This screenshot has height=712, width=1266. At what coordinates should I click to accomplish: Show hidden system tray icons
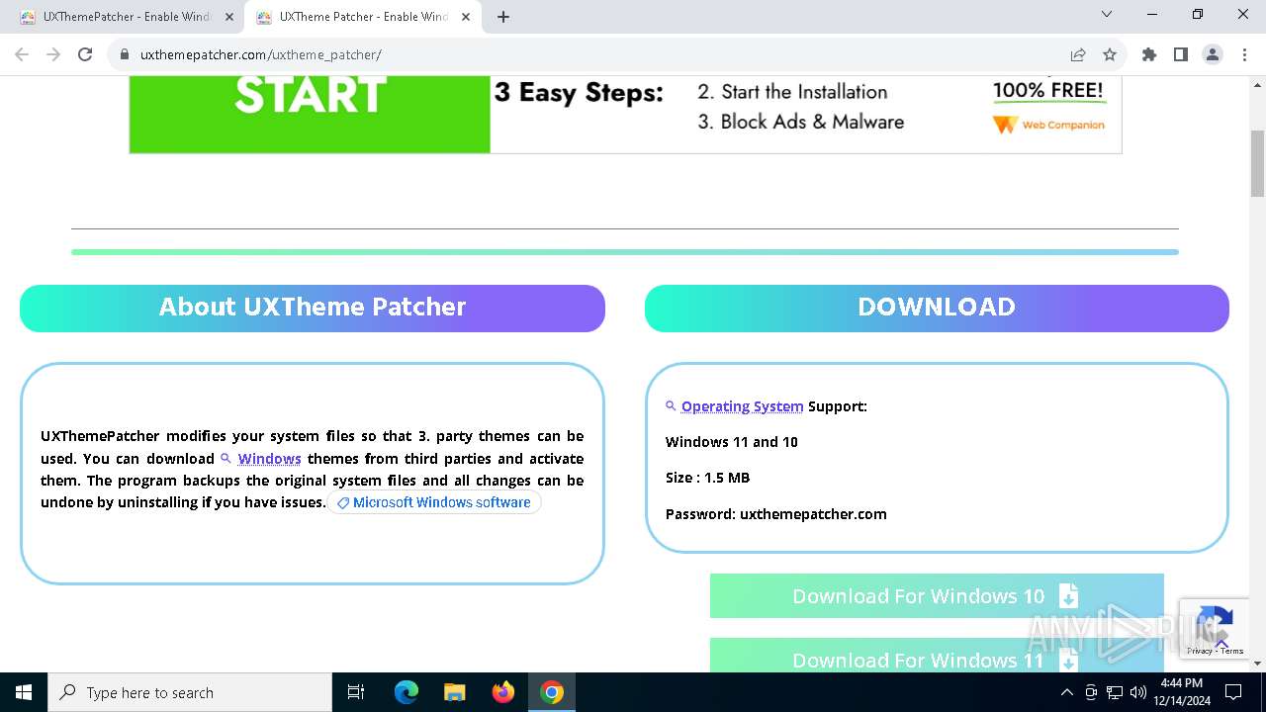[x=1066, y=692]
